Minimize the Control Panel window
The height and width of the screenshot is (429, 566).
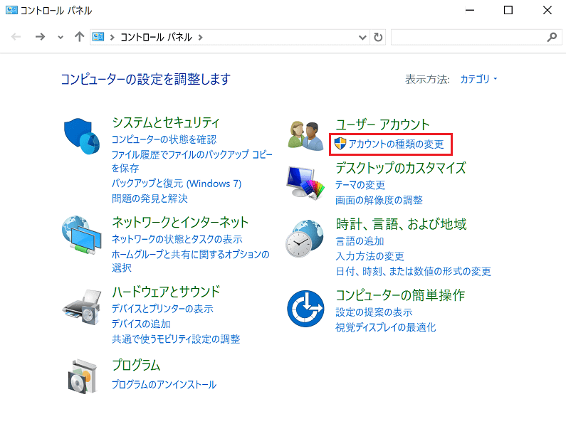pos(470,10)
